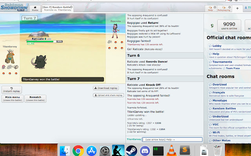Click the small Pokémon sprite near users online
The height and width of the screenshot is (156, 251).
[212, 26]
